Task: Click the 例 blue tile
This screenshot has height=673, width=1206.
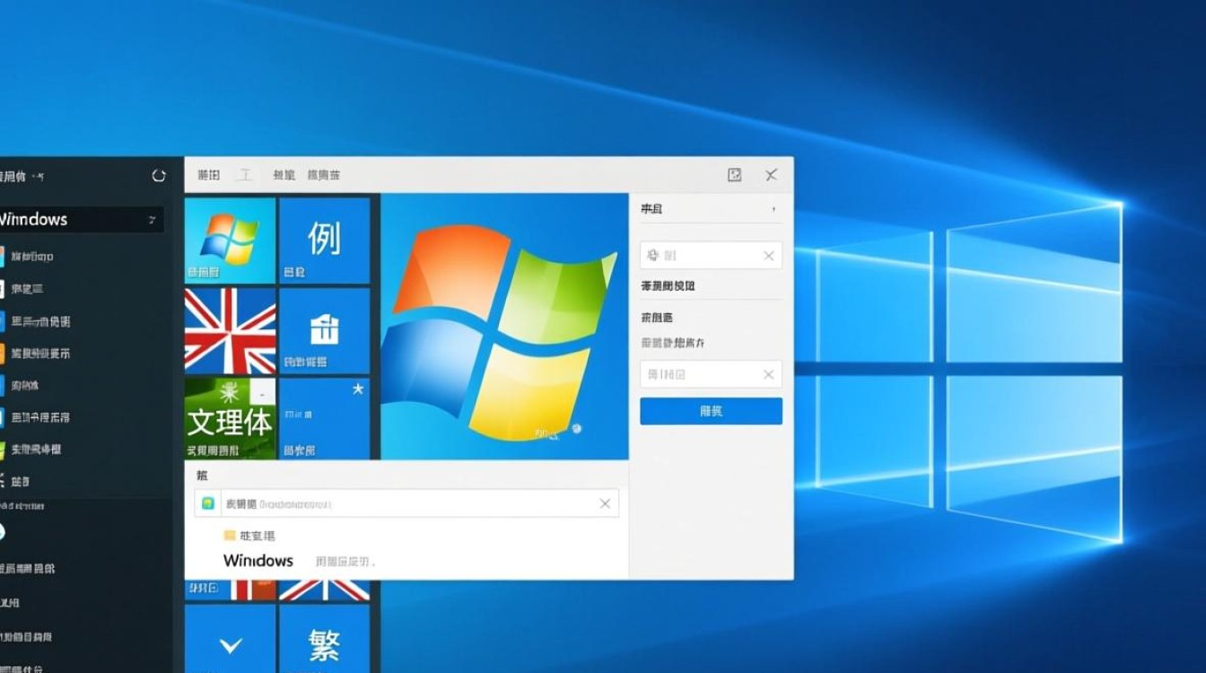Action: pyautogui.click(x=325, y=238)
